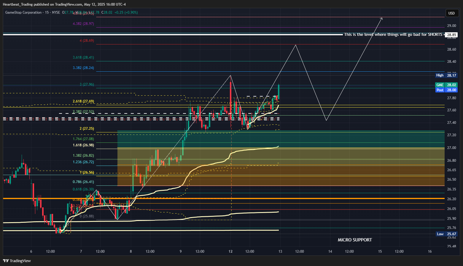Click 27.80 on the price axis
This screenshot has width=463, height=266.
(x=451, y=98)
